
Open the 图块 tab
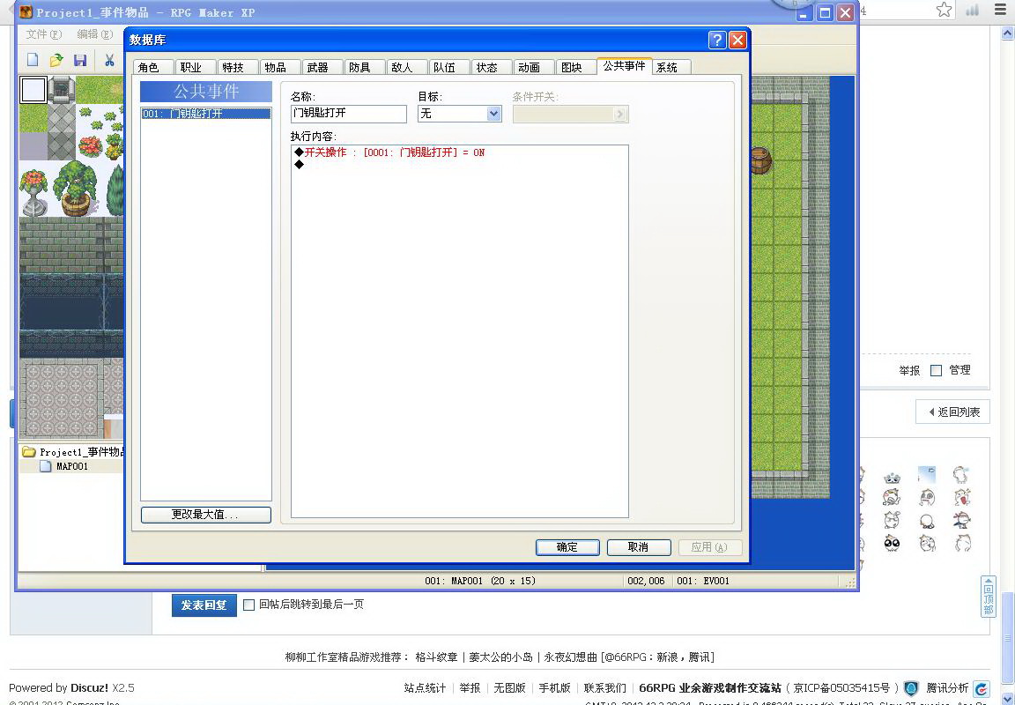point(575,67)
